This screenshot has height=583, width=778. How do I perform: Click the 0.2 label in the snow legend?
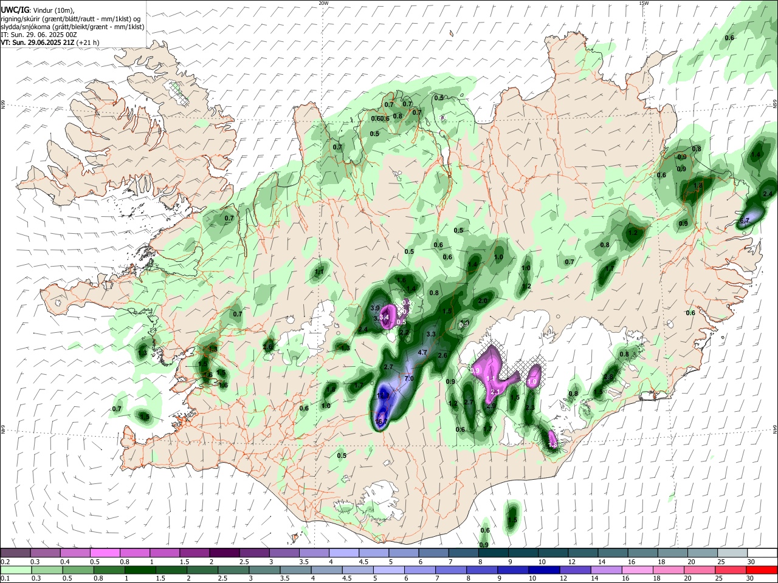5,562
